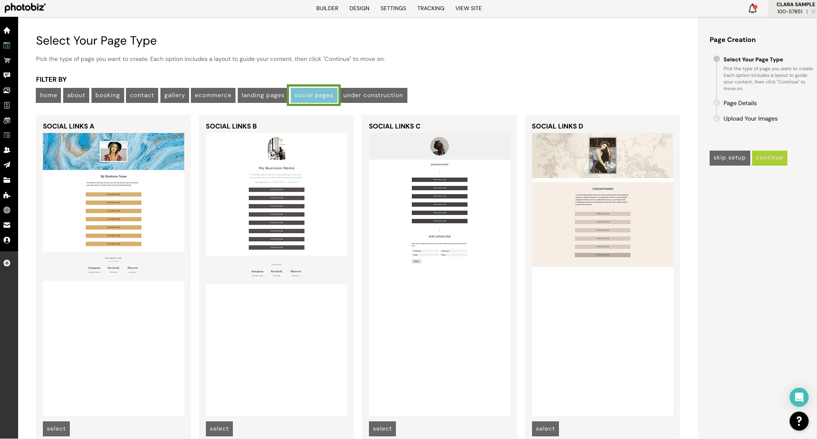Open the notifications bell icon
817x439 pixels.
click(752, 8)
